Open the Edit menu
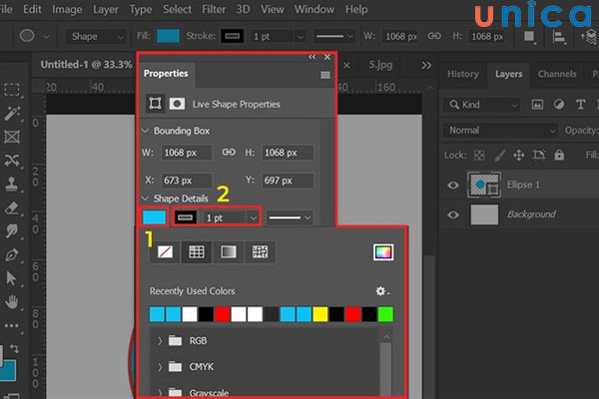The height and width of the screenshot is (399, 599). tap(32, 9)
